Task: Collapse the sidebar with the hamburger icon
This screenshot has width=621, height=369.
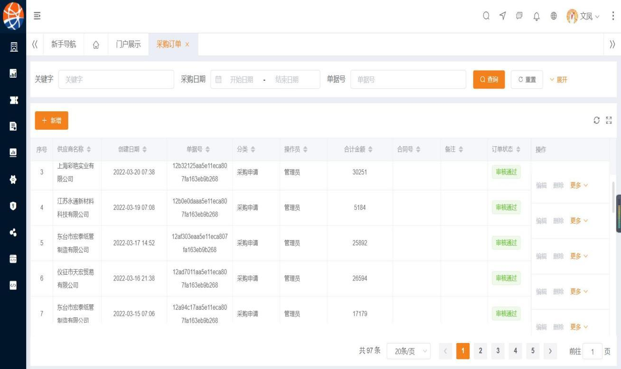Action: 37,16
